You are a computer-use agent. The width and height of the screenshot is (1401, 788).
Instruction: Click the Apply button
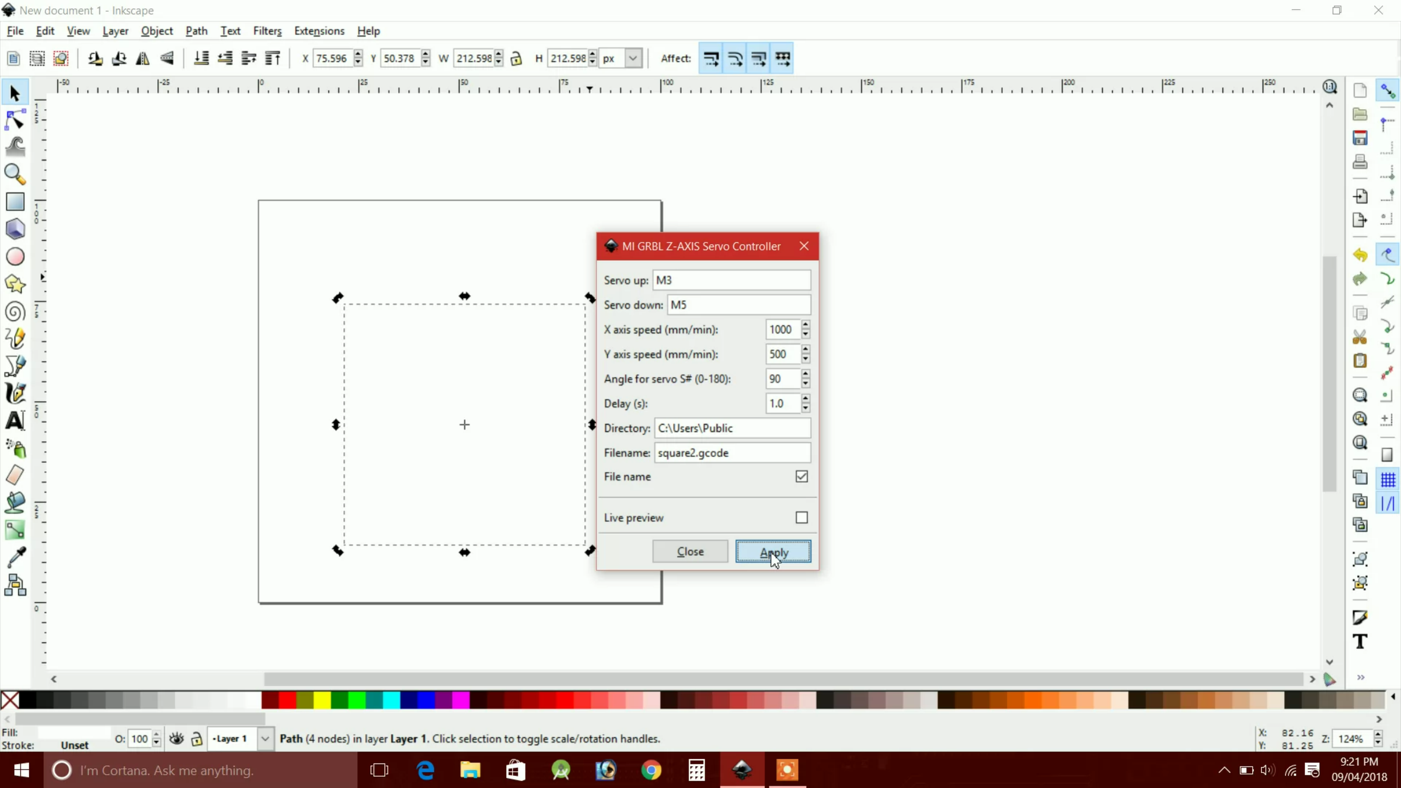click(x=773, y=552)
